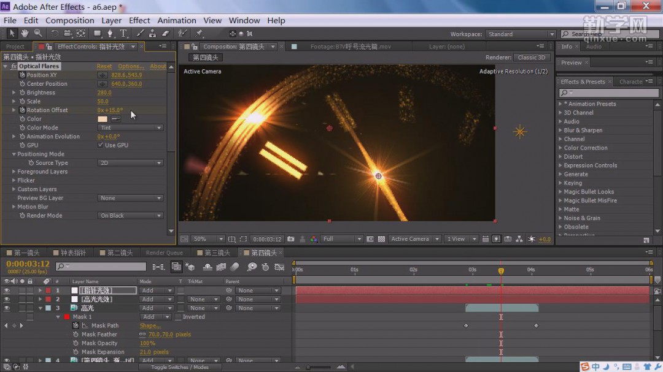Open Preview BG Layer dropdown

(x=130, y=198)
